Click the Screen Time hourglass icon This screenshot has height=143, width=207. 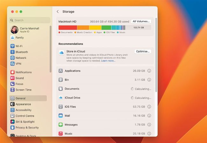click(12, 90)
